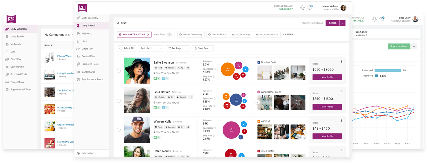Image resolution: width=427 pixels, height=163 pixels.
Task: Show next Timeless Craft thumbnails with arrow
Action: [305, 73]
